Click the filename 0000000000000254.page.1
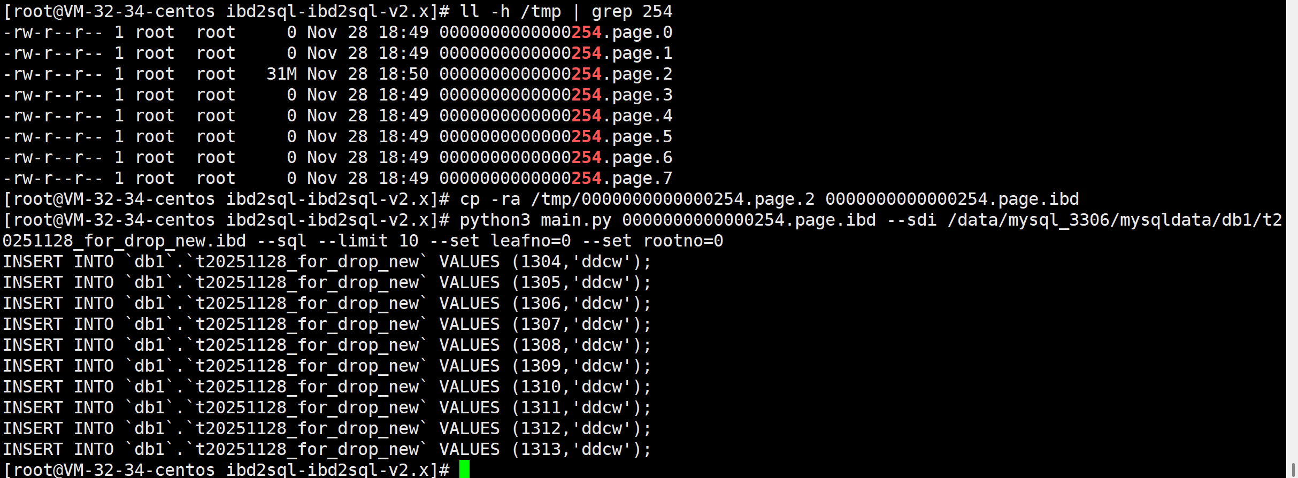 556,53
